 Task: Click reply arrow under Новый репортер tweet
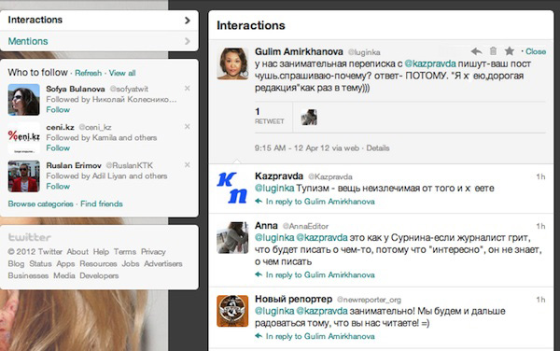pos(259,336)
